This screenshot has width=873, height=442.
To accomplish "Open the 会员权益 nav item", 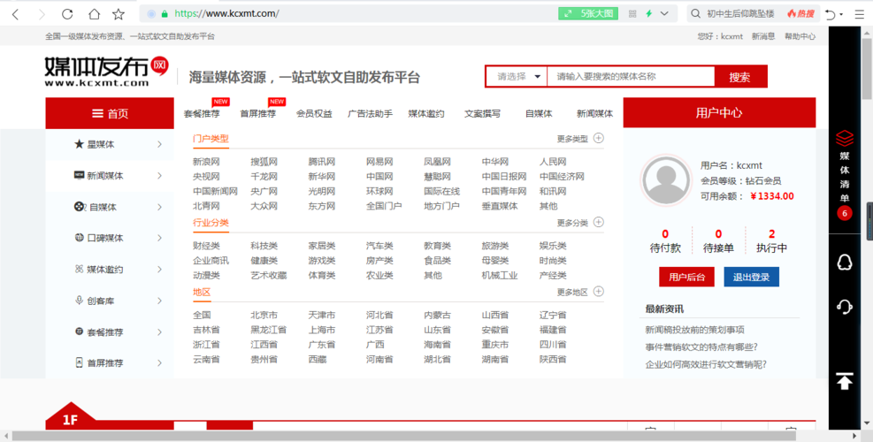I will tap(314, 113).
